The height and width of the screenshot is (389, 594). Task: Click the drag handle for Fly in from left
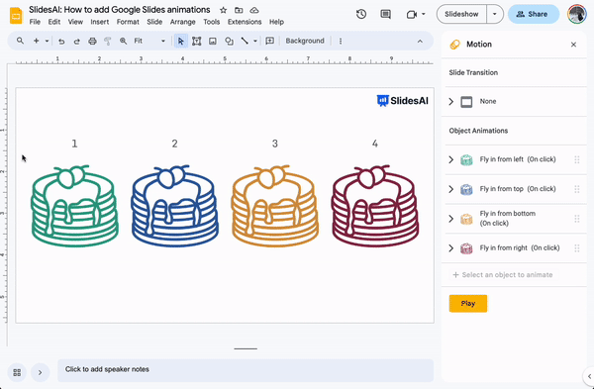(x=577, y=159)
